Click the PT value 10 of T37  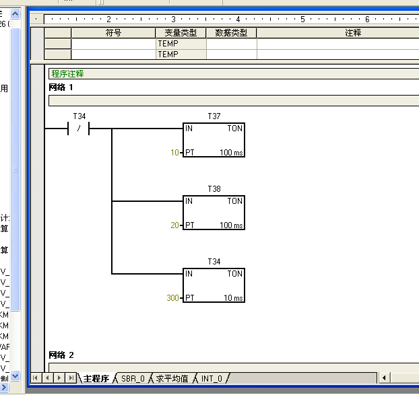pos(174,152)
